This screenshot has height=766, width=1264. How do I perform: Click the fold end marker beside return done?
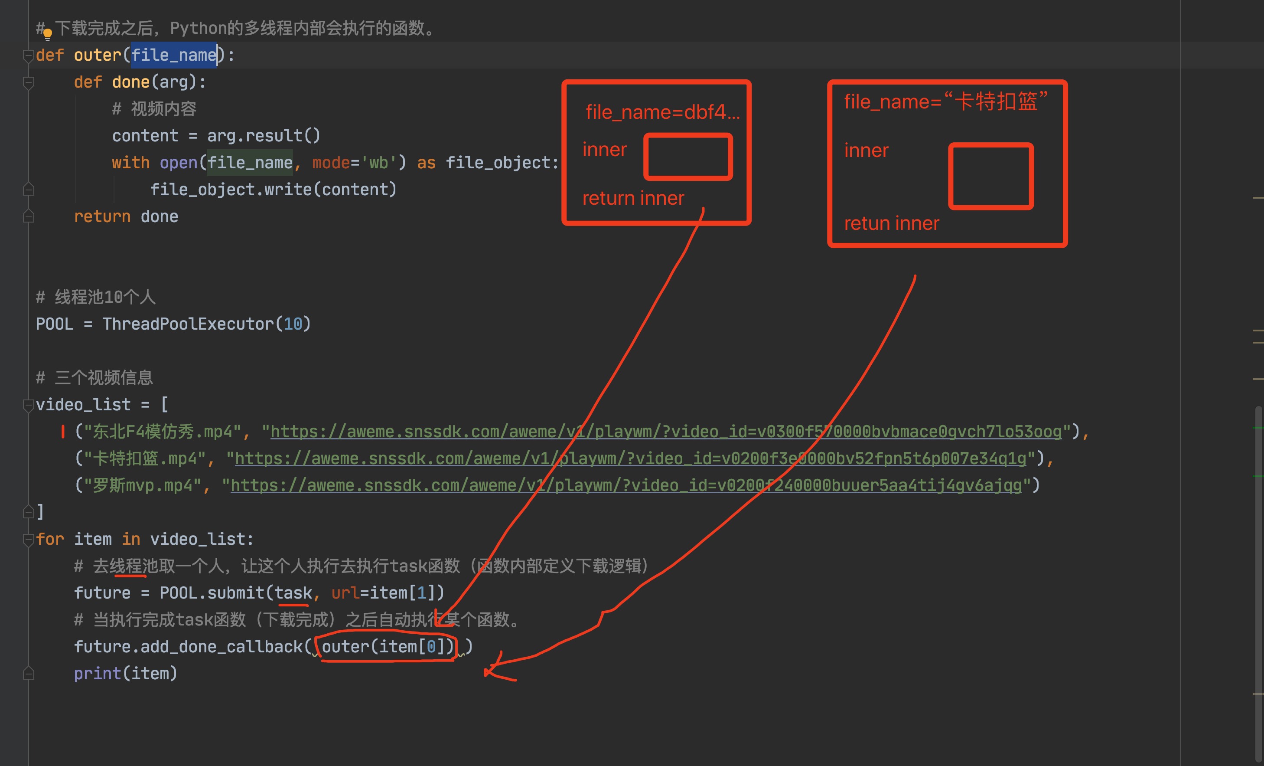coord(29,216)
